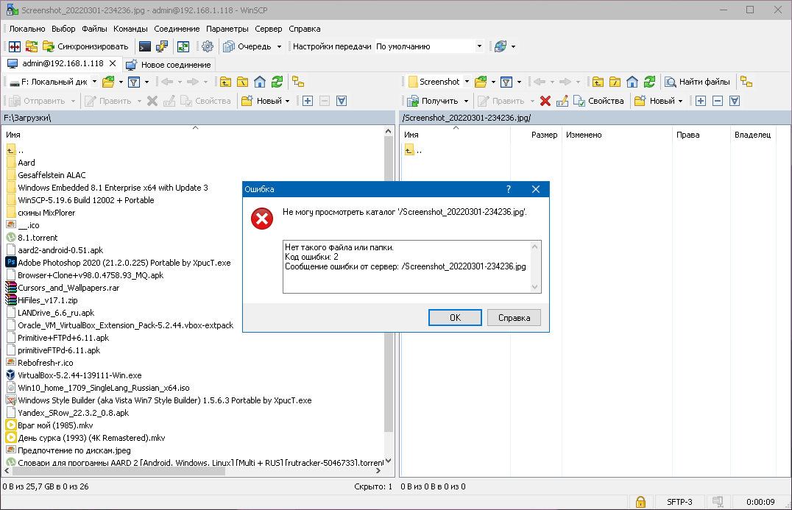This screenshot has width=792, height=510.
Task: Open the settings gear icon in the toolbar
Action: (208, 46)
